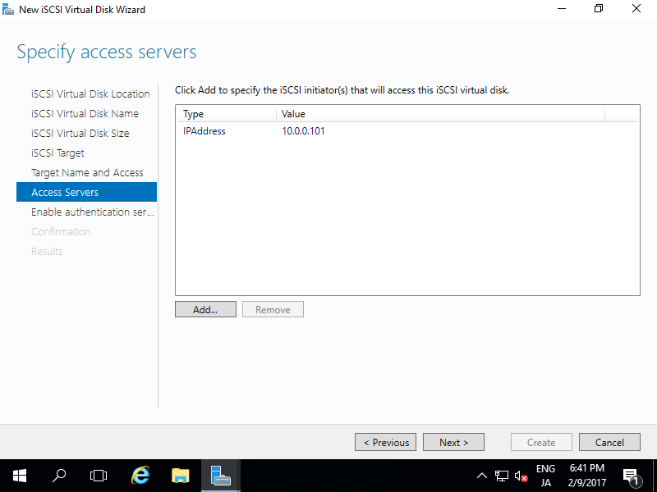Switch the ENG JA input language indicator
Screen dimensions: 657x492
545,476
